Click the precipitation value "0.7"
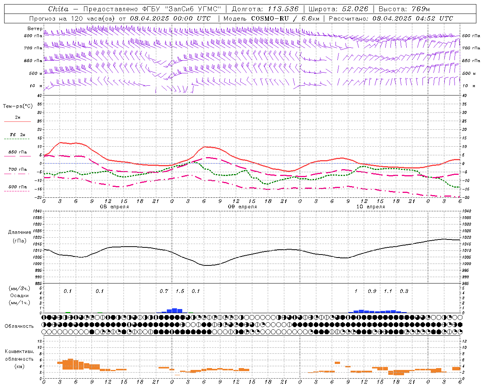This screenshot has height=385, width=482. [x=164, y=291]
